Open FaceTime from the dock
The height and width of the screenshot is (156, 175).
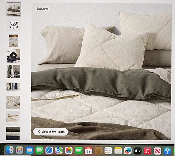pyautogui.click(x=79, y=151)
